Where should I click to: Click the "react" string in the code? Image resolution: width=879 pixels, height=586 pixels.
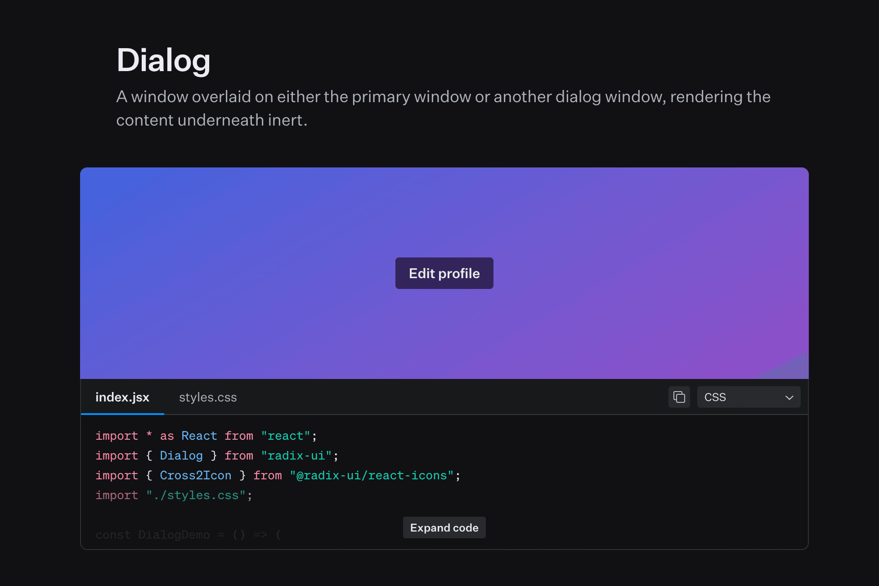tap(286, 436)
